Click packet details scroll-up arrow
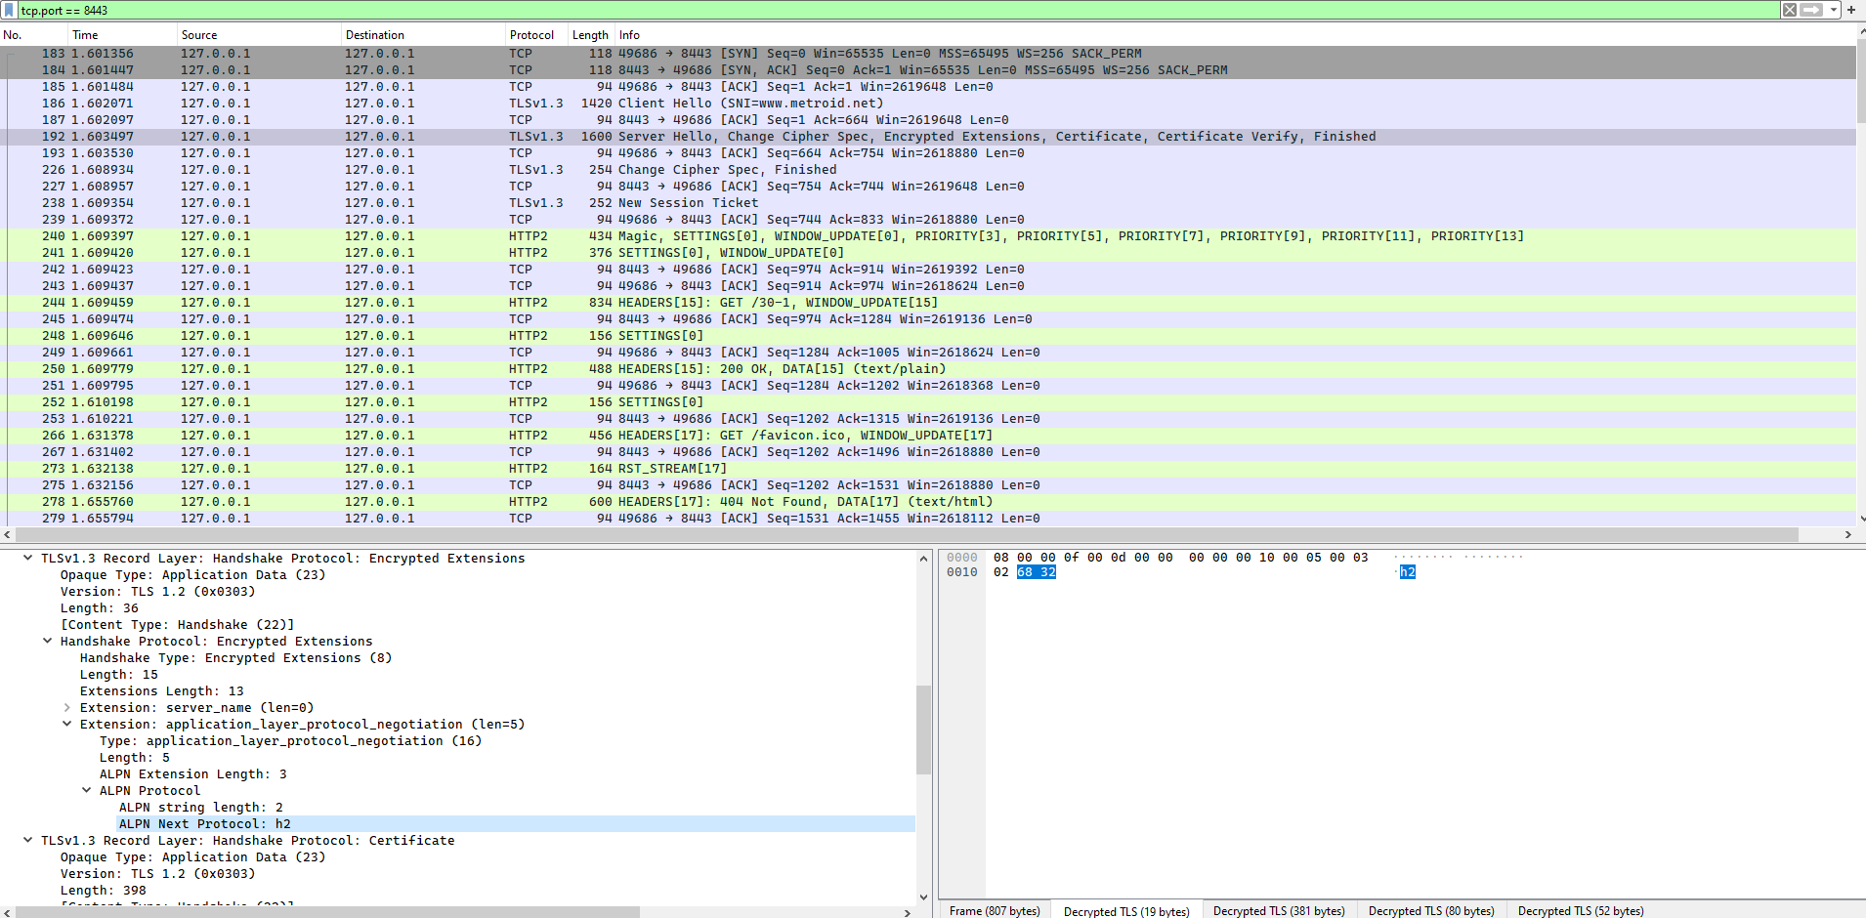The image size is (1866, 918). pos(923,559)
